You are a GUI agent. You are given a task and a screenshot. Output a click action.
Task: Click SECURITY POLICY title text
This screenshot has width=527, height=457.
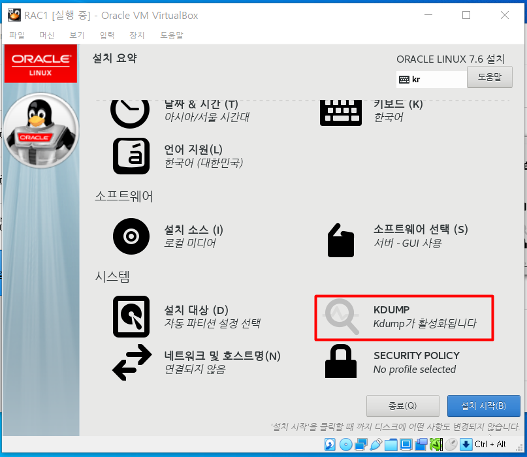click(x=417, y=356)
